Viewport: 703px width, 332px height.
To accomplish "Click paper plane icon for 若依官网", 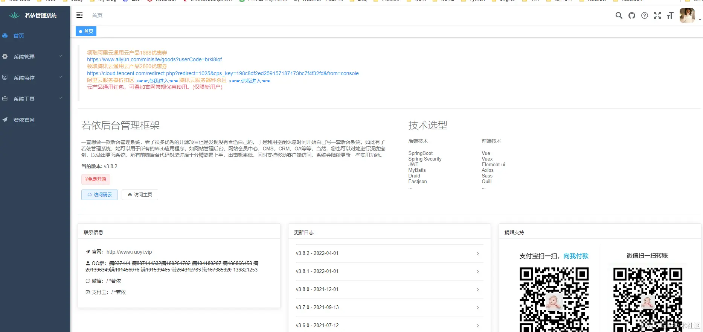I will [5, 120].
